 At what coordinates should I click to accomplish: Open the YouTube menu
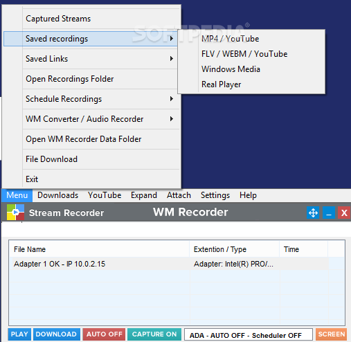(x=105, y=195)
